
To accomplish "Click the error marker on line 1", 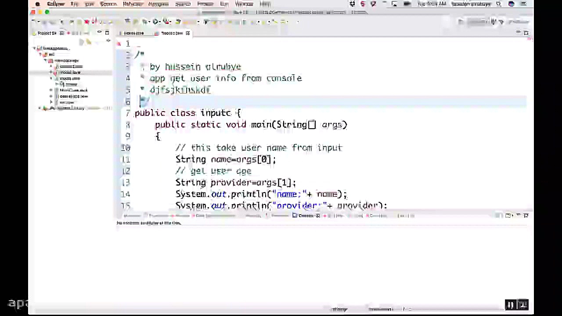I will click(x=119, y=43).
